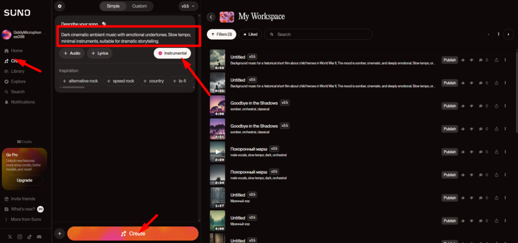Viewport: 518px width, 243px height.
Task: Open the settings gear above the song form
Action: coord(60,6)
